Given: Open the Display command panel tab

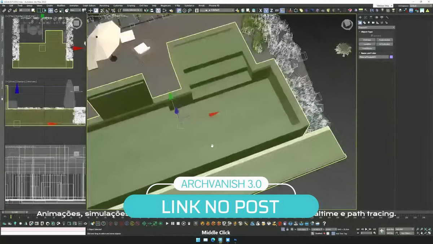Looking at the screenshot, I should [x=382, y=17].
